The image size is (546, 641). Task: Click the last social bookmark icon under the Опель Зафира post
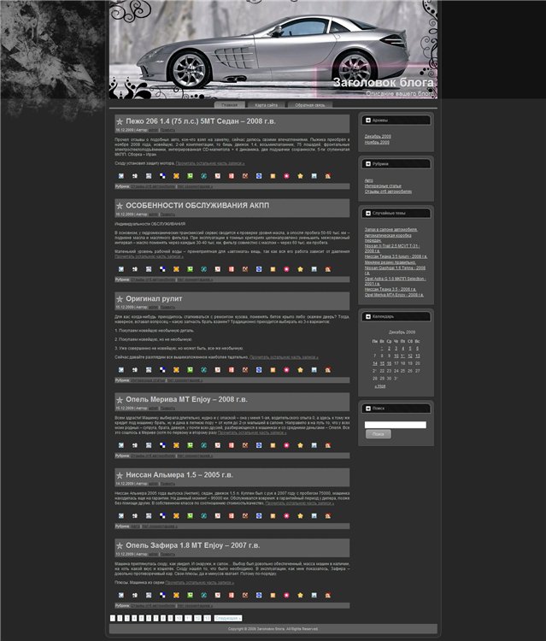click(327, 596)
